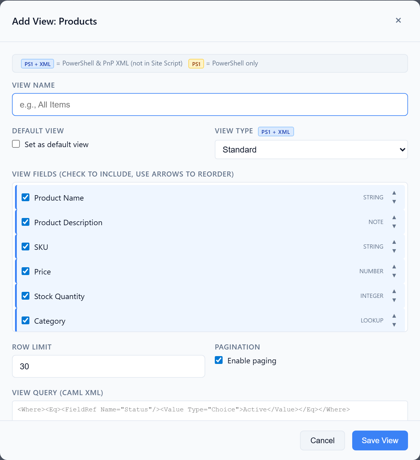Click the 'NUMBER' type label
Viewport: 420px width, 460px height.
tap(371, 271)
